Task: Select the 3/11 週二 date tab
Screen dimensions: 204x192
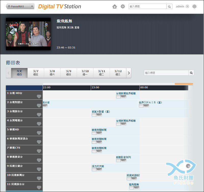Action: 101,73
